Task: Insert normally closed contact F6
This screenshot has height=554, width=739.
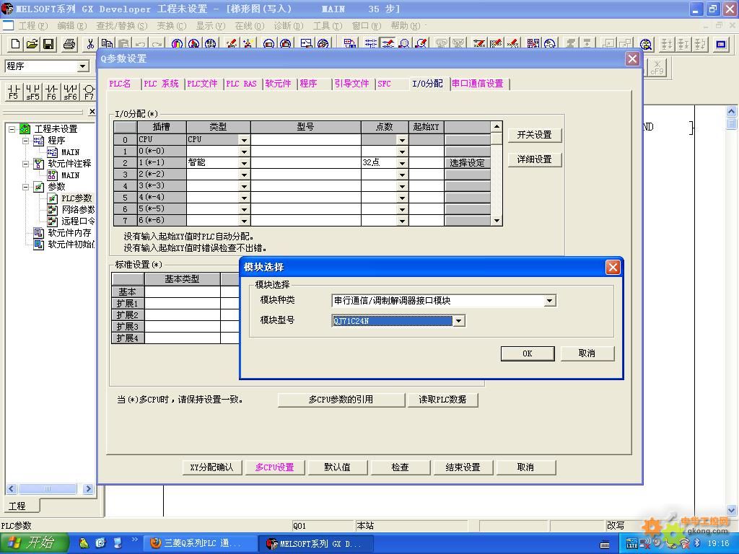Action: pyautogui.click(x=51, y=92)
